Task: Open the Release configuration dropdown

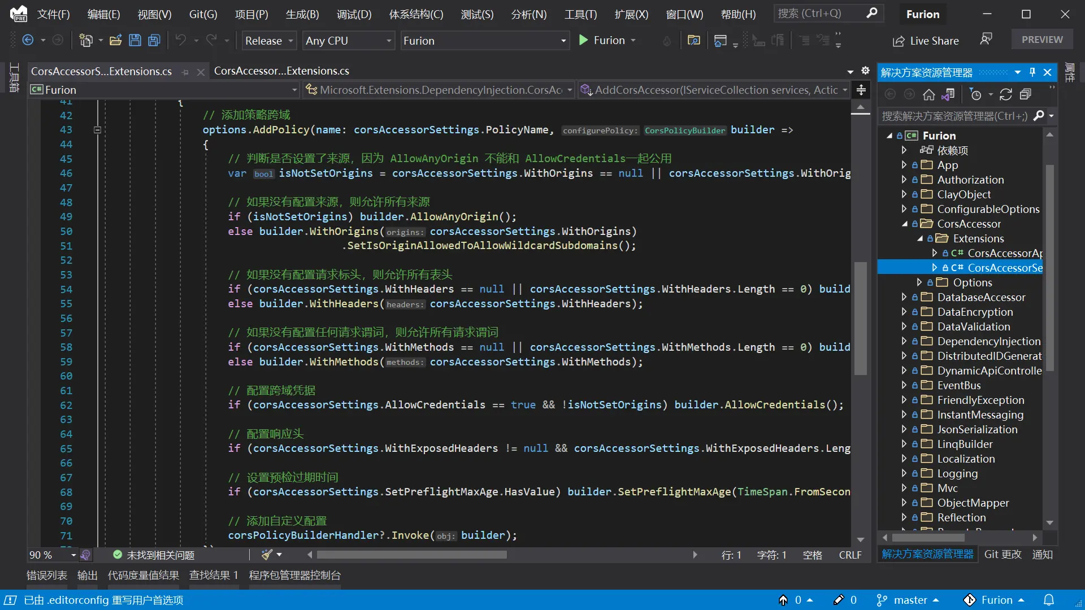Action: 269,41
